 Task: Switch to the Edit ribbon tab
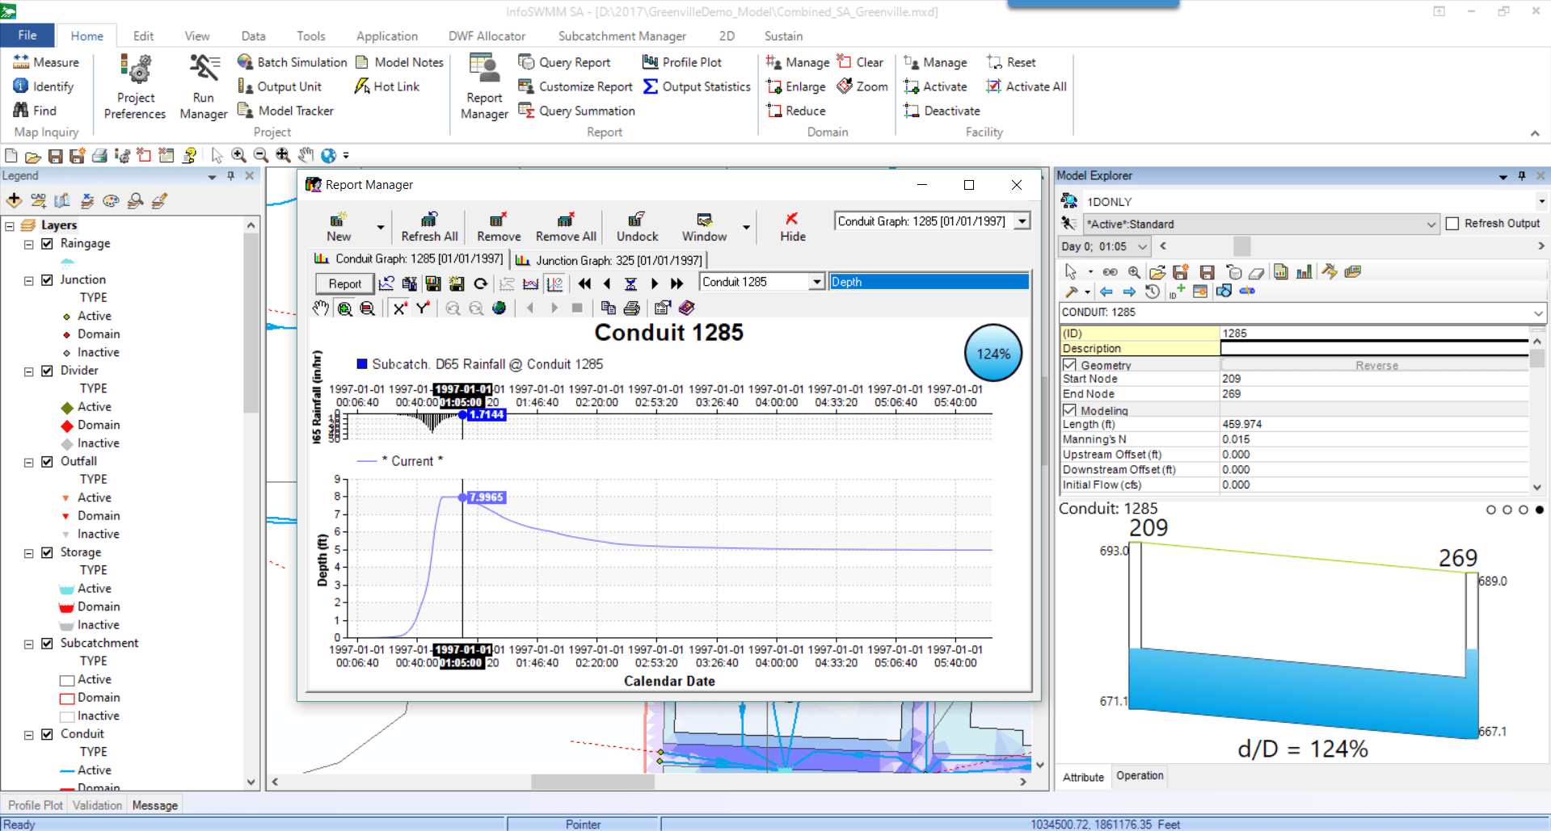click(x=143, y=36)
